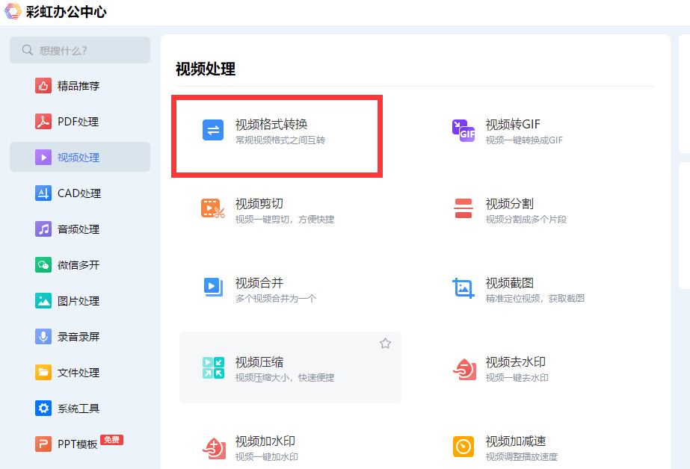This screenshot has height=469, width=690.
Task: Click the 图片处理 picture icon
Action: (43, 301)
